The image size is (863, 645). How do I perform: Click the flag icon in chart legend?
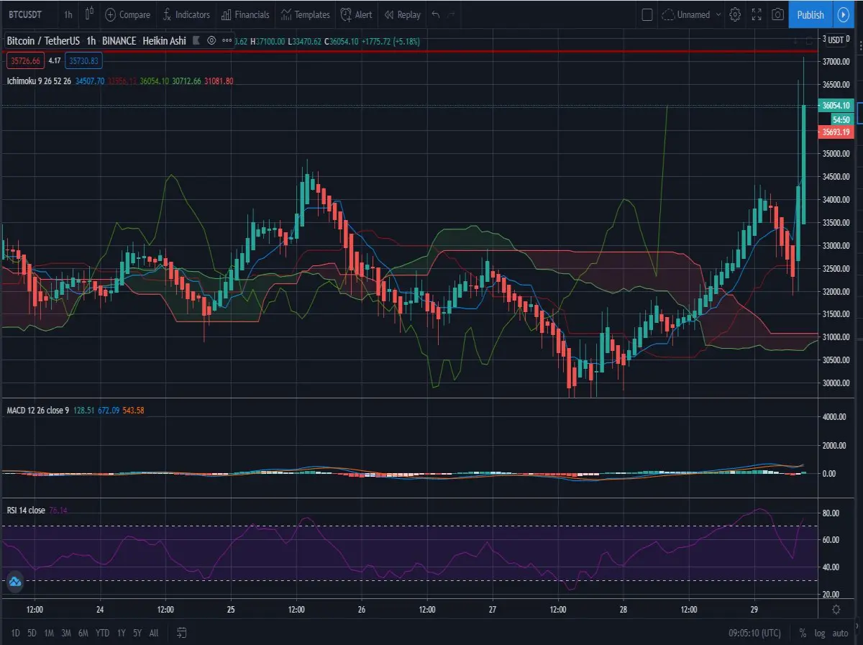coord(197,41)
